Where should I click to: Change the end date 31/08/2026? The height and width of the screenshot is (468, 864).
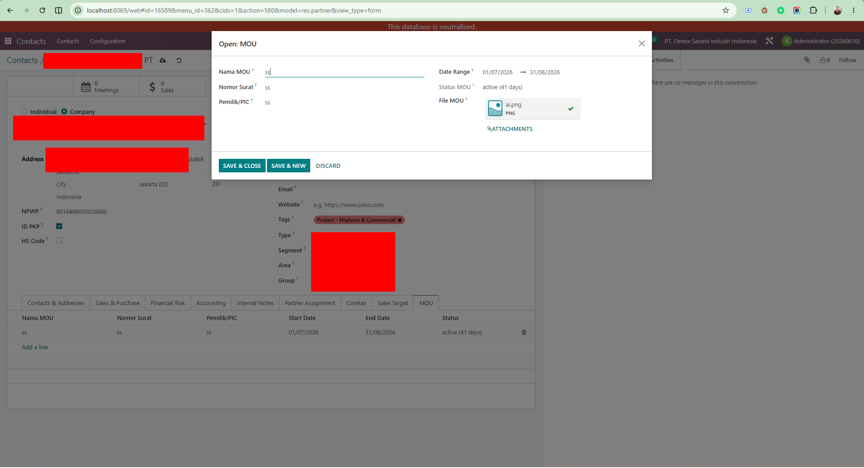(545, 72)
